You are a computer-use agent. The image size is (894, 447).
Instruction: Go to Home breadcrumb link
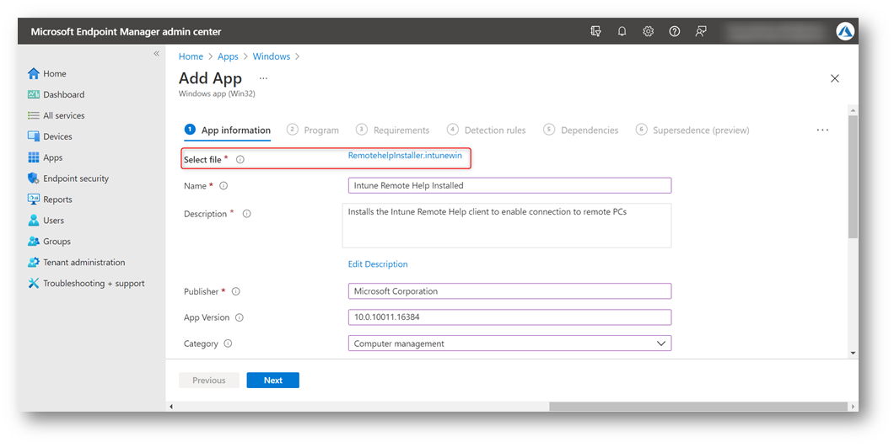191,56
